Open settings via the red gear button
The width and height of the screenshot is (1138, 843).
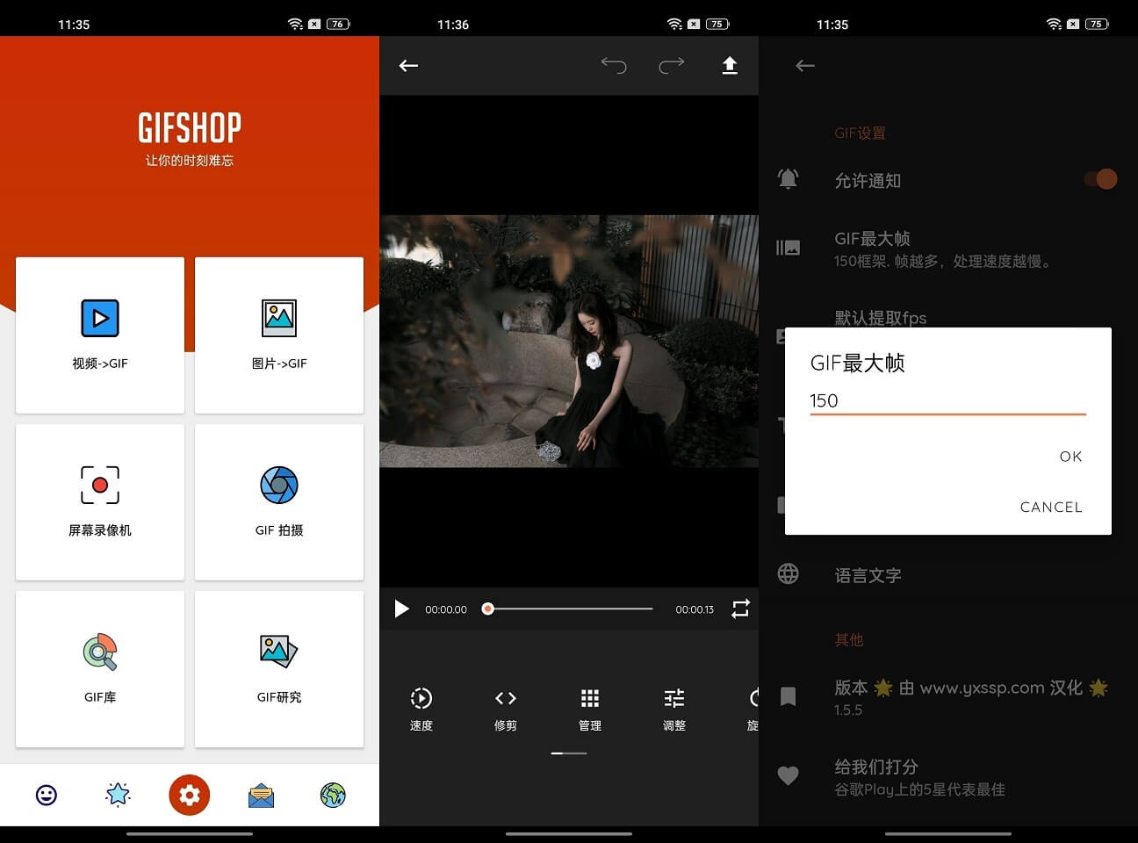190,795
